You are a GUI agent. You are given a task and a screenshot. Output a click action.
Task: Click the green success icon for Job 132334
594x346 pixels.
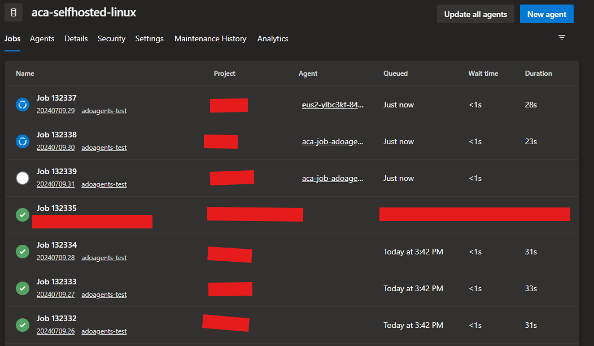[23, 252]
